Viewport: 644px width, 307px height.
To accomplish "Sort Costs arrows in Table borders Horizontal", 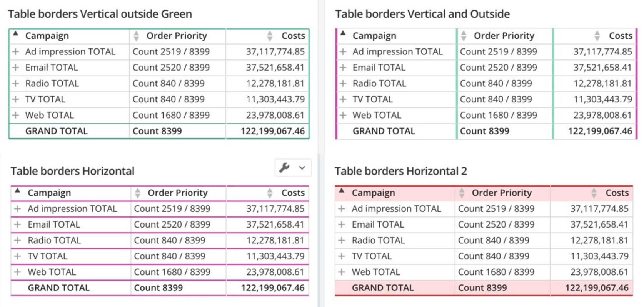I will tap(270, 193).
